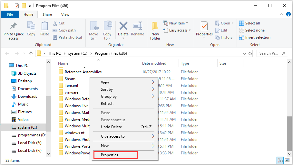This screenshot has height=165, width=293.
Task: Switch to large icons view toggle
Action: [x=287, y=160]
